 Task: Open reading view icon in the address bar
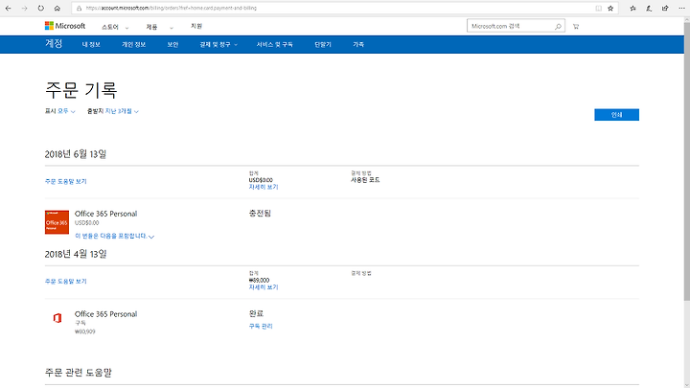[598, 8]
